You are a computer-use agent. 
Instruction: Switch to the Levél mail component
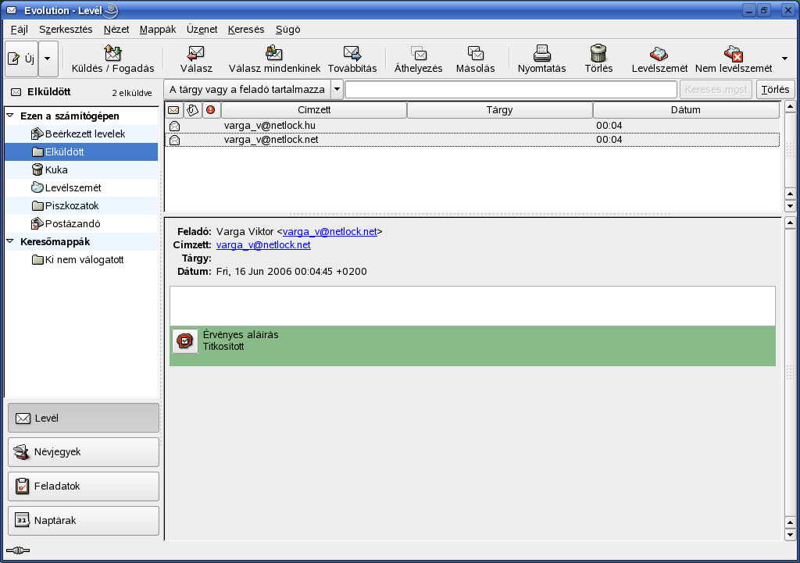(x=84, y=419)
